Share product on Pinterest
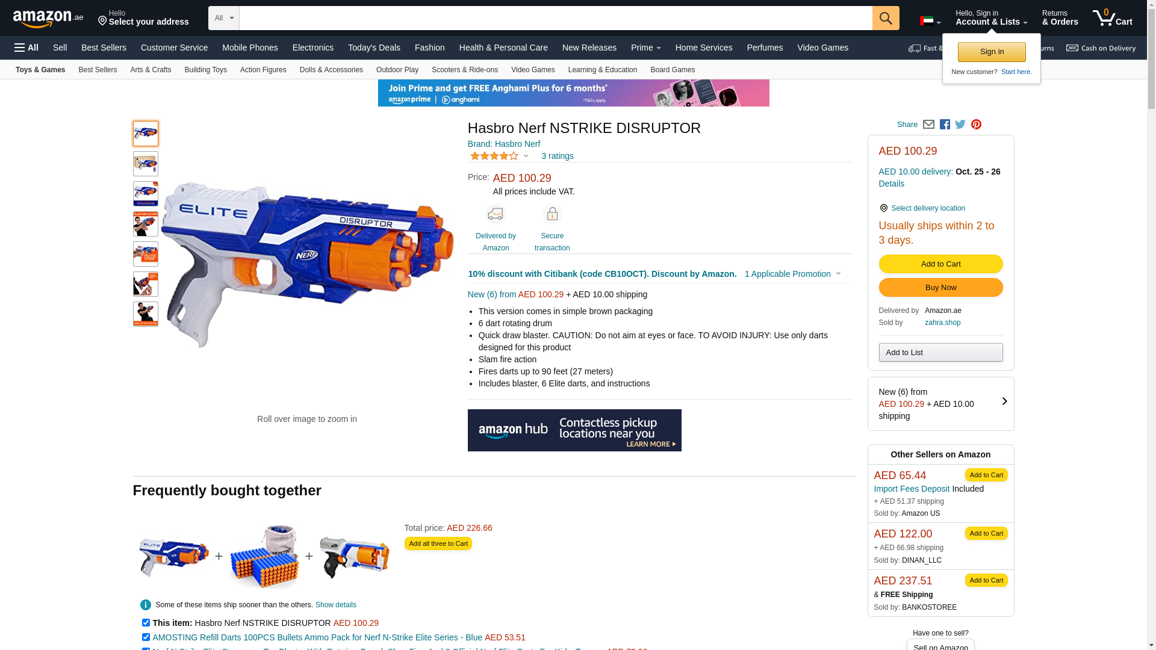Screen dimensions: 1156x650 coord(976,125)
